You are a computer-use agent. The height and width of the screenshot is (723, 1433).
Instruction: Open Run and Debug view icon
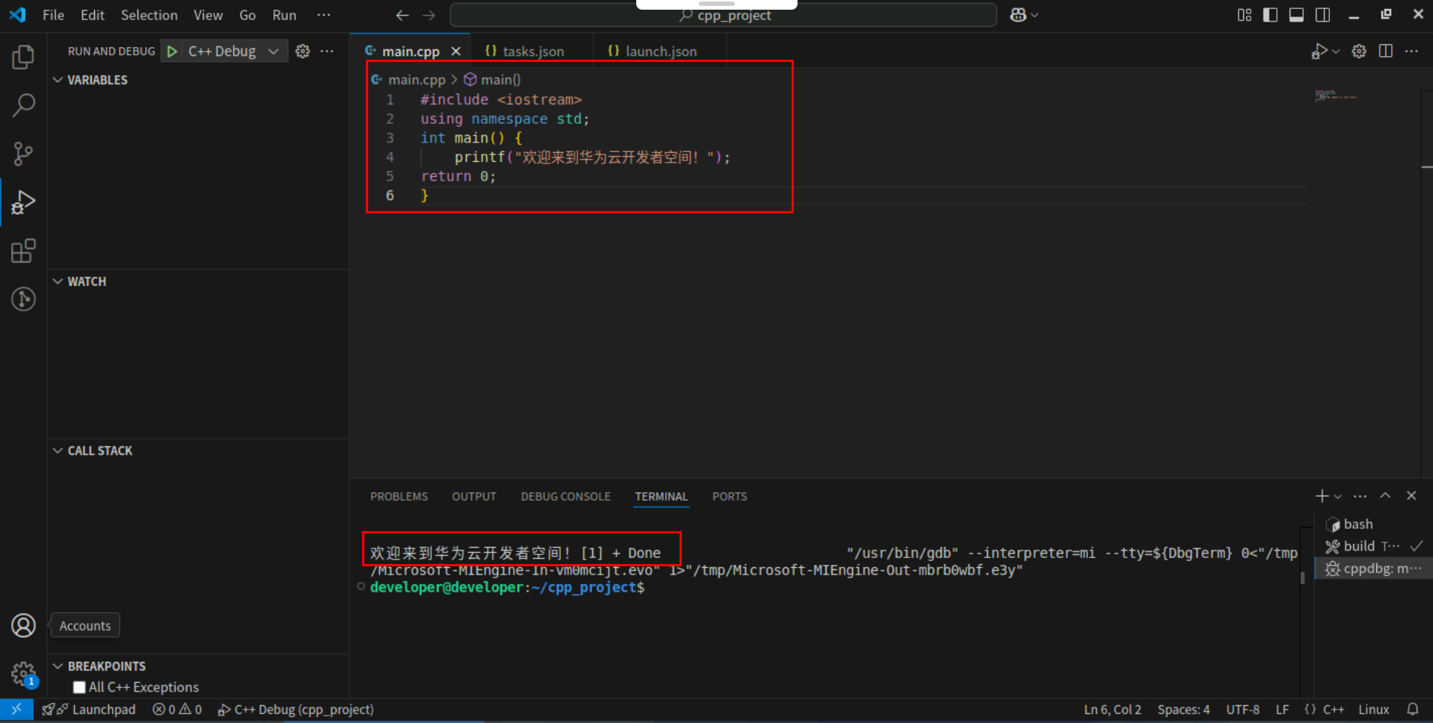tap(23, 202)
